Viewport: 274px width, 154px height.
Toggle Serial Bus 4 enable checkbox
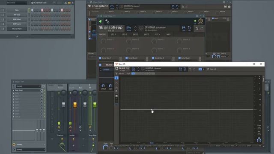(179, 58)
